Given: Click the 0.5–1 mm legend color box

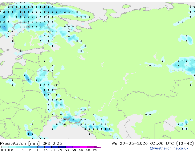Looking at the screenshot, I should [12, 147].
